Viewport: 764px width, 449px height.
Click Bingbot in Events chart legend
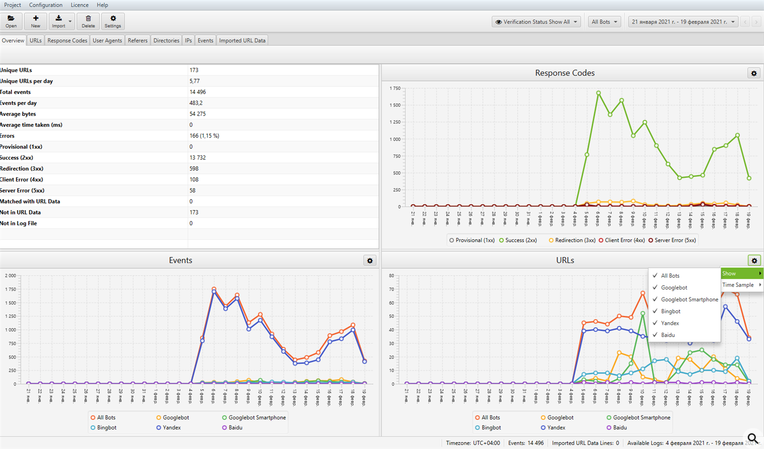point(103,428)
